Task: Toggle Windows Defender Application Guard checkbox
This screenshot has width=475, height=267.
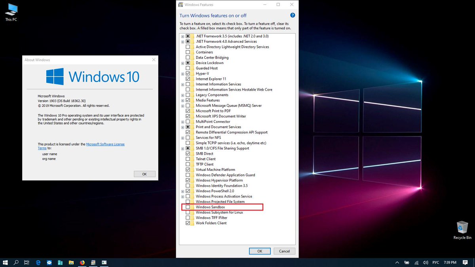Action: pos(188,175)
